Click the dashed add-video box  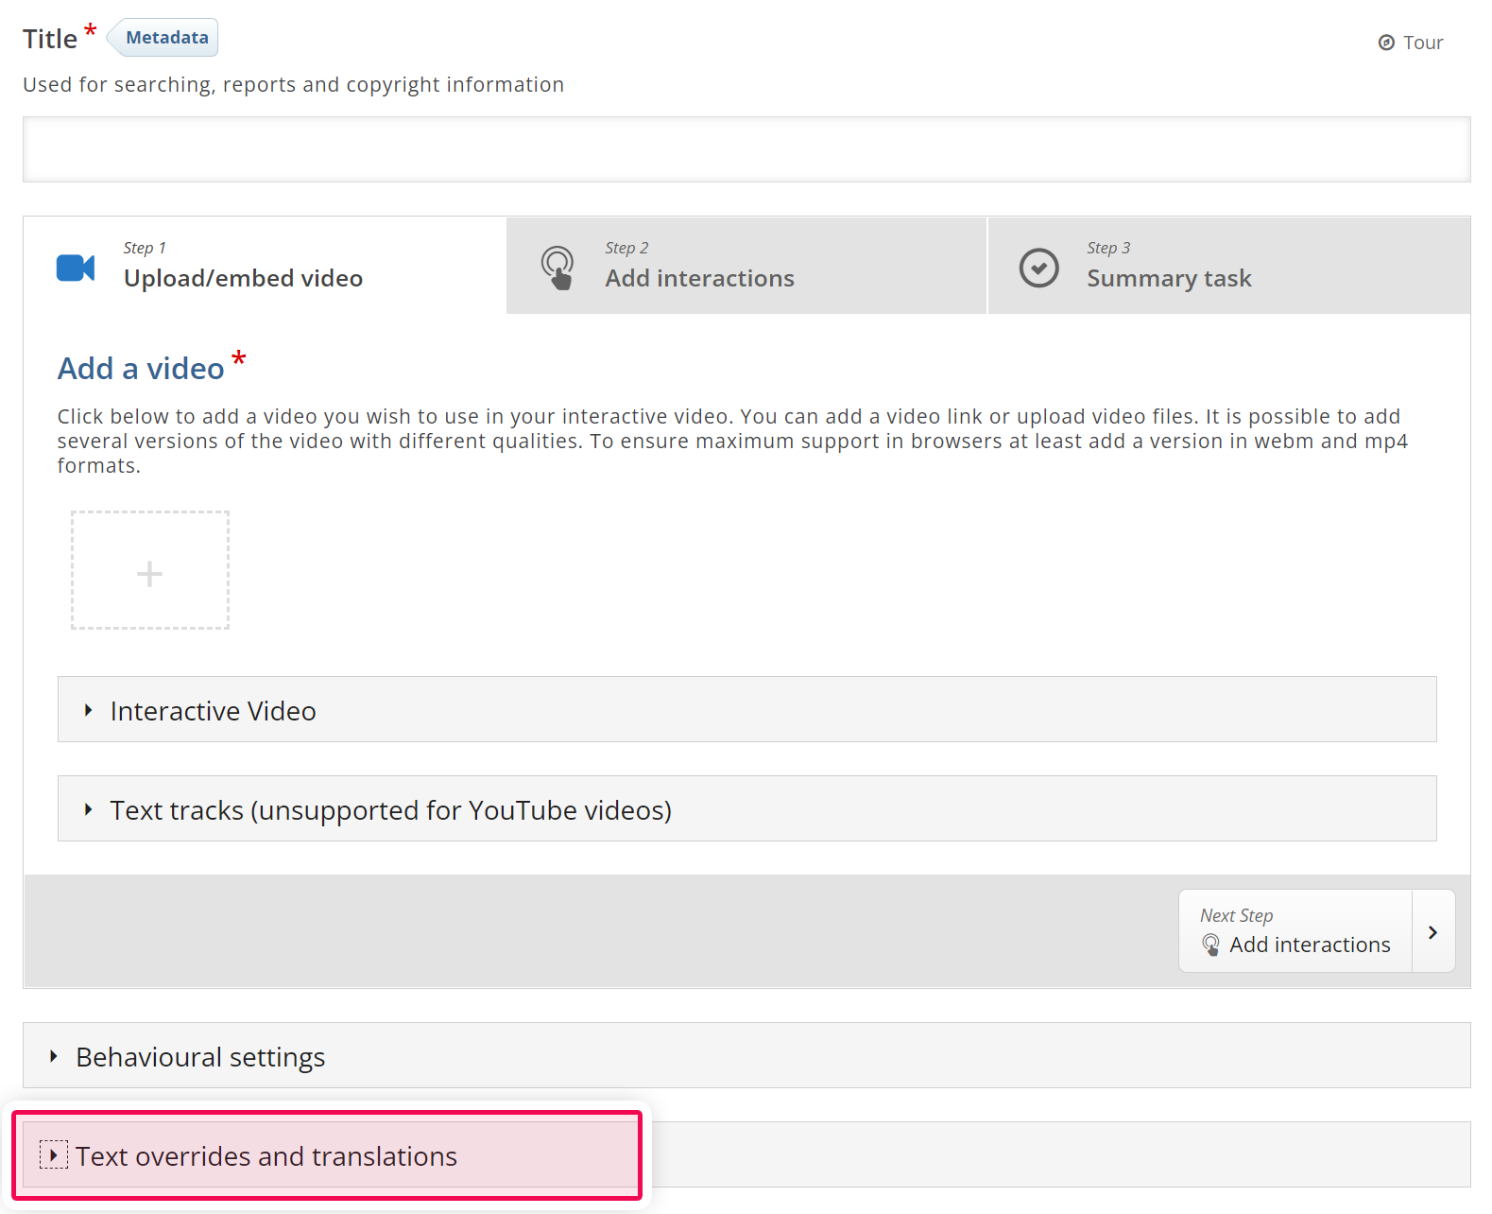pyautogui.click(x=150, y=570)
